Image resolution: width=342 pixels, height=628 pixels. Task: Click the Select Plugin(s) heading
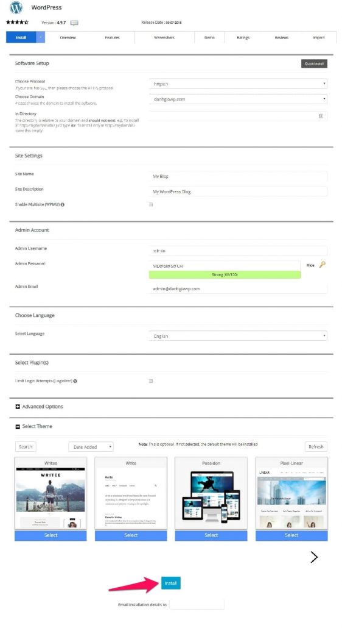32,363
